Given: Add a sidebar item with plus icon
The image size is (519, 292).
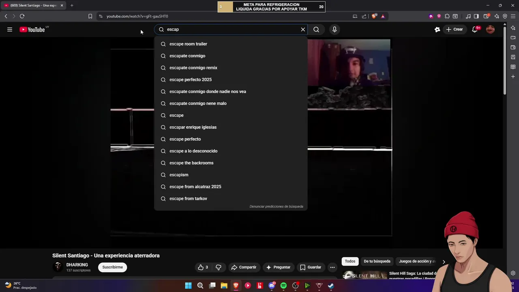Looking at the screenshot, I should pos(513,77).
